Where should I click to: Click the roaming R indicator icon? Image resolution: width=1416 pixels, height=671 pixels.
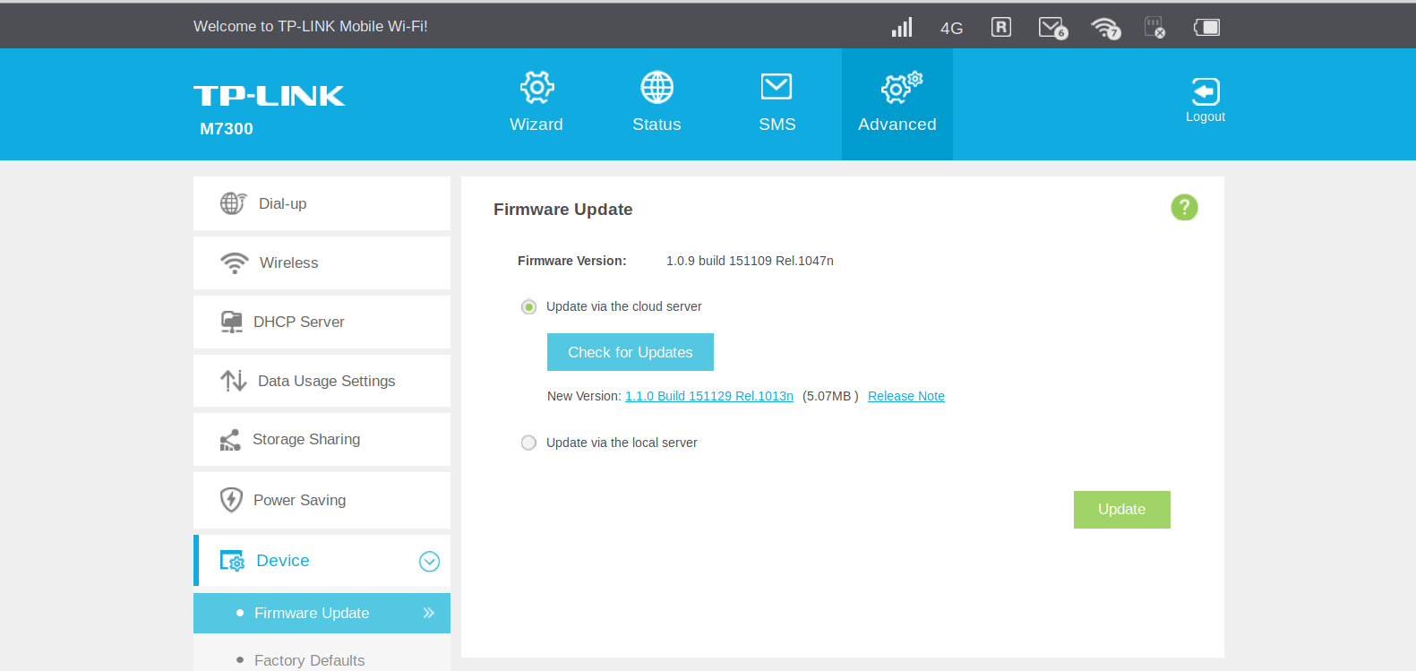(x=1001, y=27)
